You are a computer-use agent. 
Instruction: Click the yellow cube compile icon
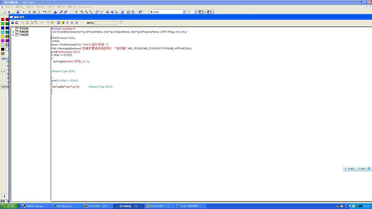click(x=63, y=22)
